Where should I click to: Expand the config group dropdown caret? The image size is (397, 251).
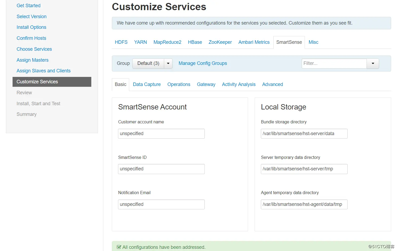[x=168, y=64]
